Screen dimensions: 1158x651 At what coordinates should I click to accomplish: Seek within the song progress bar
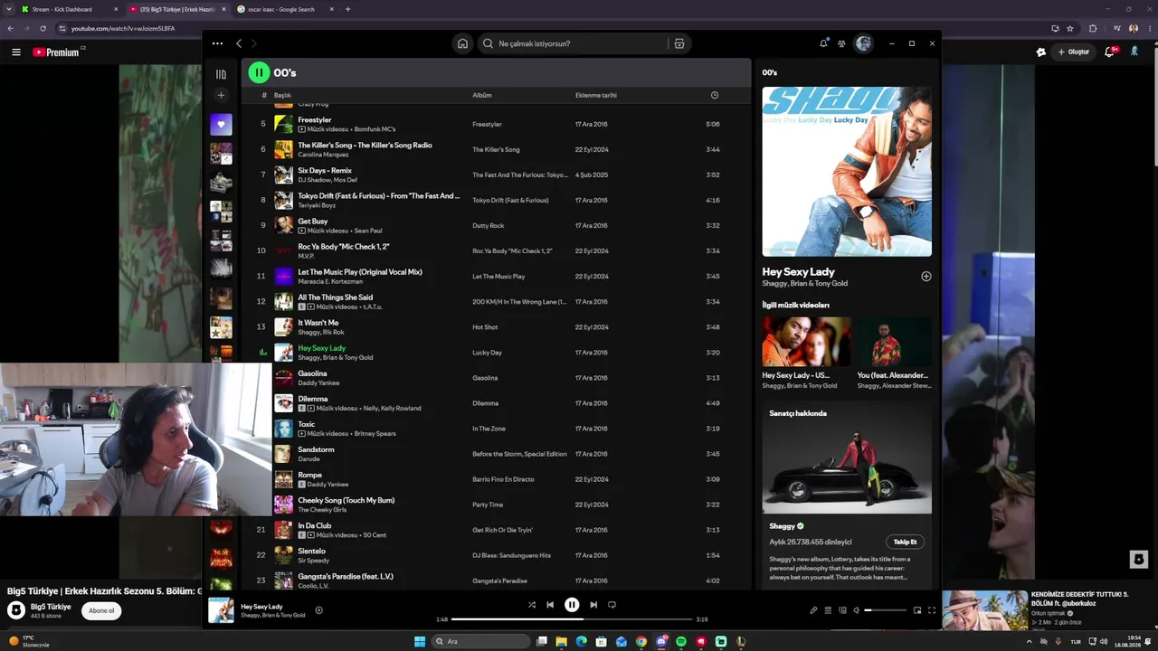pyautogui.click(x=572, y=619)
